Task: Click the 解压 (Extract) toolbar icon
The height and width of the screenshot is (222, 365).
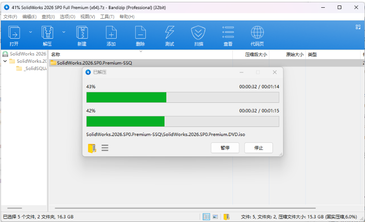Action: pyautogui.click(x=47, y=32)
